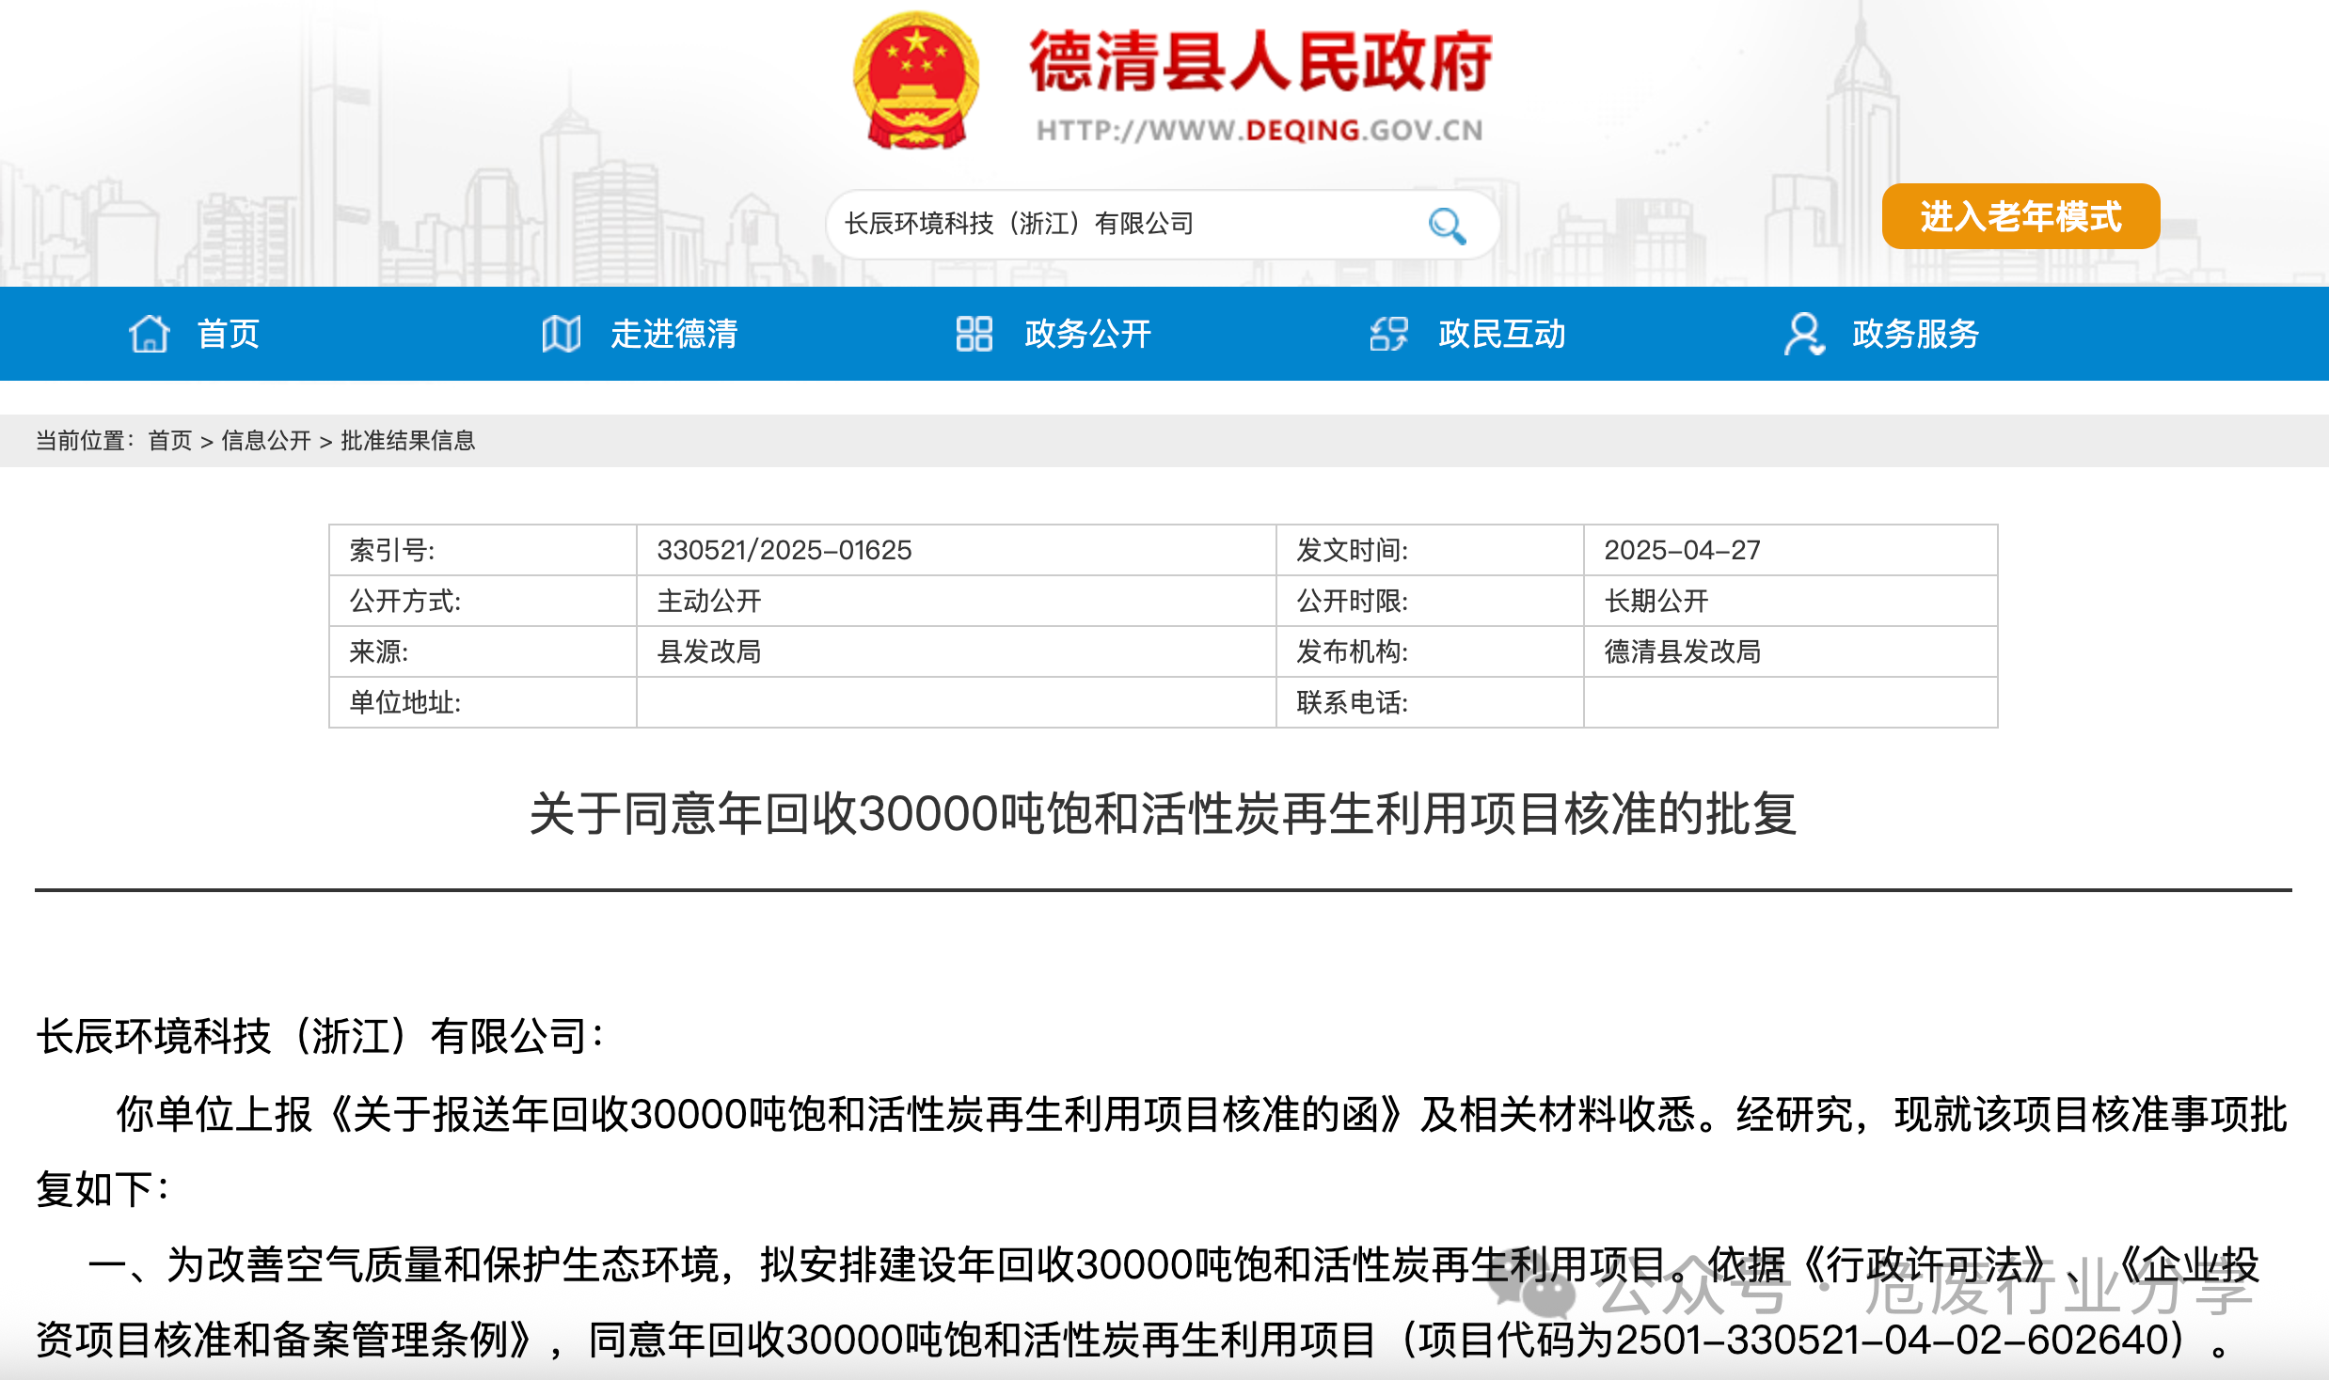
Task: Click the 发文时间: label cell
Action: tap(1430, 550)
